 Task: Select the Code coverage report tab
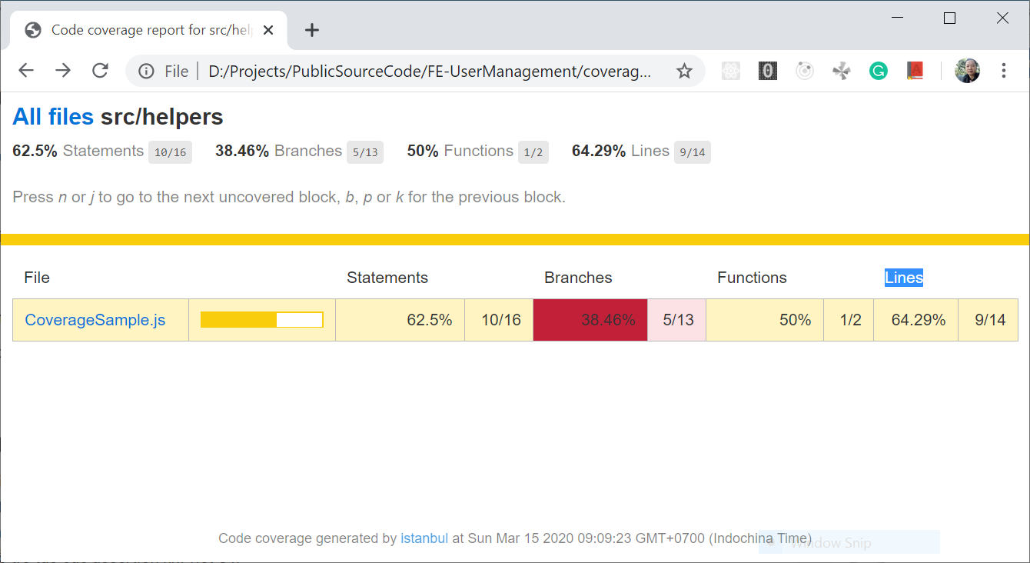146,30
